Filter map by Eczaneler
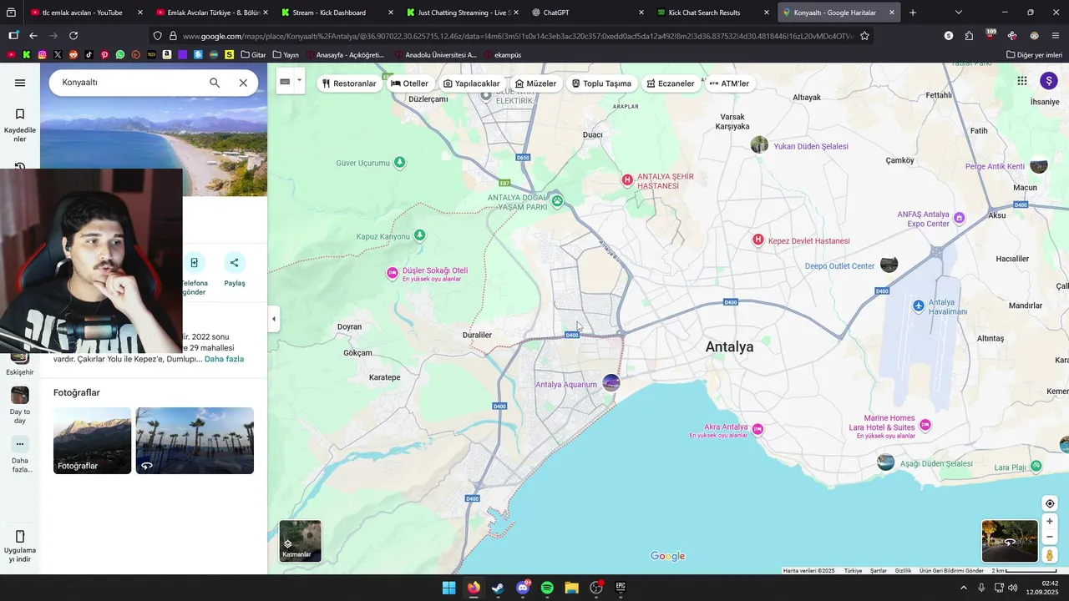 coord(670,83)
